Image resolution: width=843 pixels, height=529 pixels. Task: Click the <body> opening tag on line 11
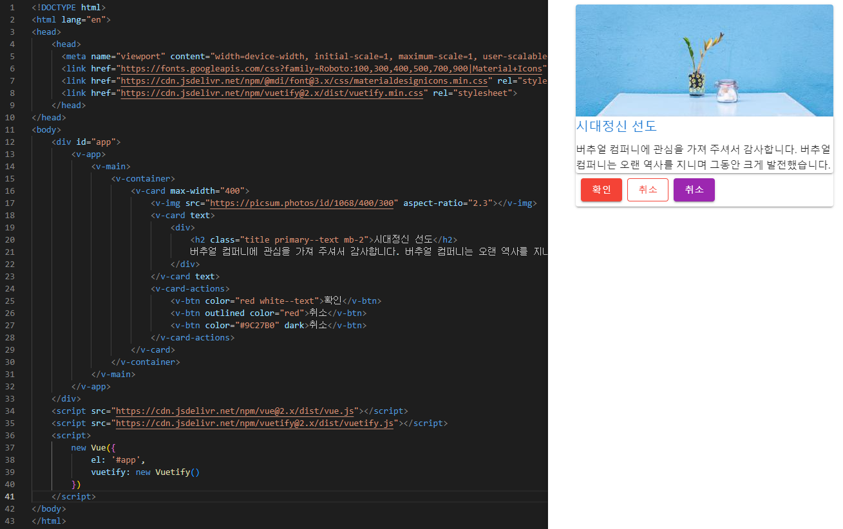pyautogui.click(x=46, y=129)
